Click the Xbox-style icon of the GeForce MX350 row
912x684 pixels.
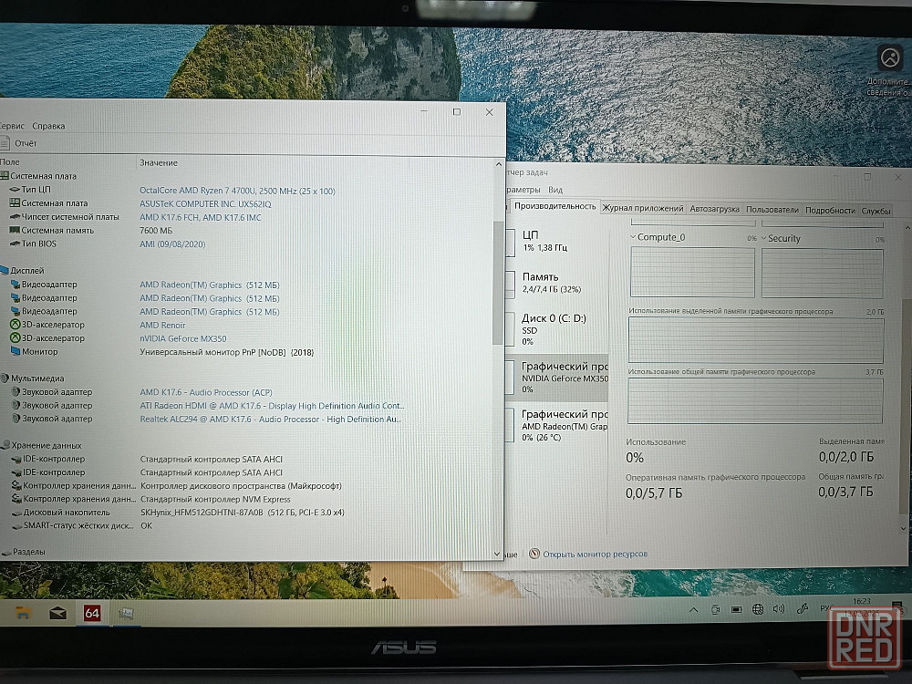16,338
